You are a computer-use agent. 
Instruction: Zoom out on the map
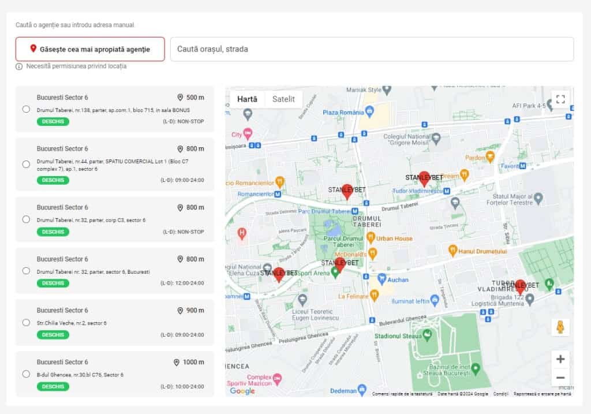(560, 378)
